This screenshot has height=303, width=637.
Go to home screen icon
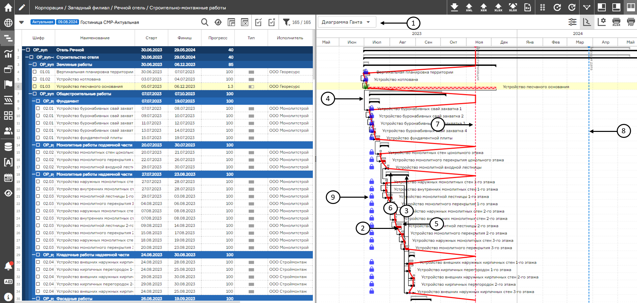[8, 7]
